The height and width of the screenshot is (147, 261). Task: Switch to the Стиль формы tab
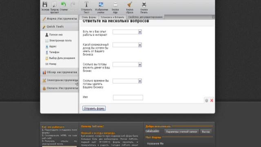coord(89,17)
